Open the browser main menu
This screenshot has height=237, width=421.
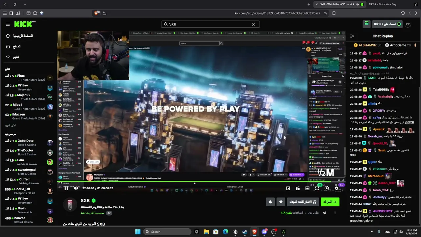click(x=5, y=13)
